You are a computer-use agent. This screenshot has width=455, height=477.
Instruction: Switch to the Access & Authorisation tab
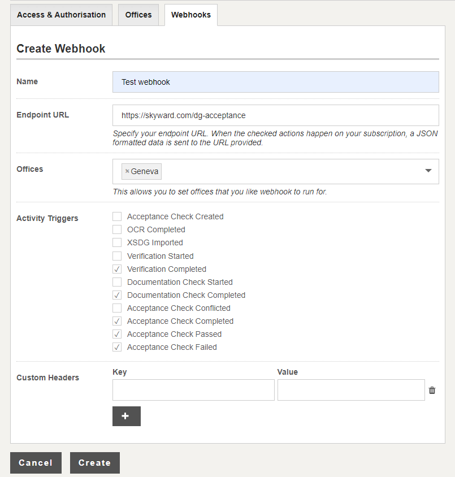[61, 15]
